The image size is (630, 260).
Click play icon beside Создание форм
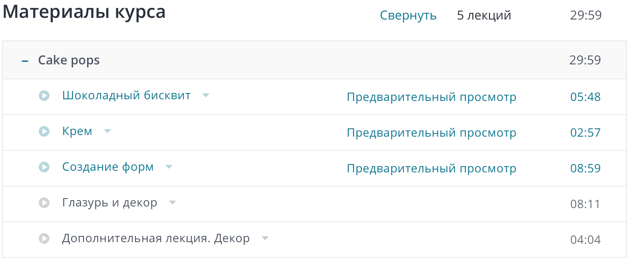(x=44, y=167)
